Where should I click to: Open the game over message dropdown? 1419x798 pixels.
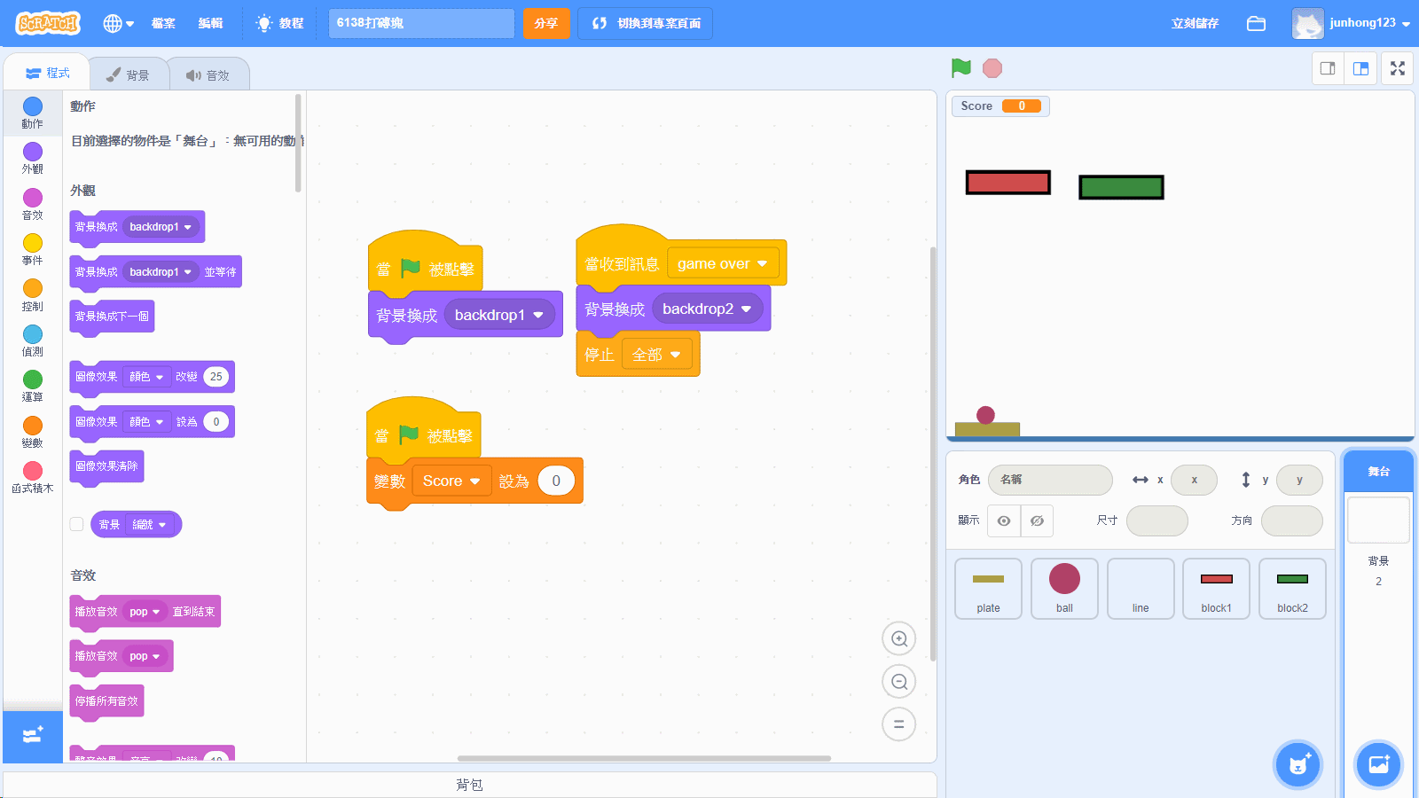[x=723, y=263]
